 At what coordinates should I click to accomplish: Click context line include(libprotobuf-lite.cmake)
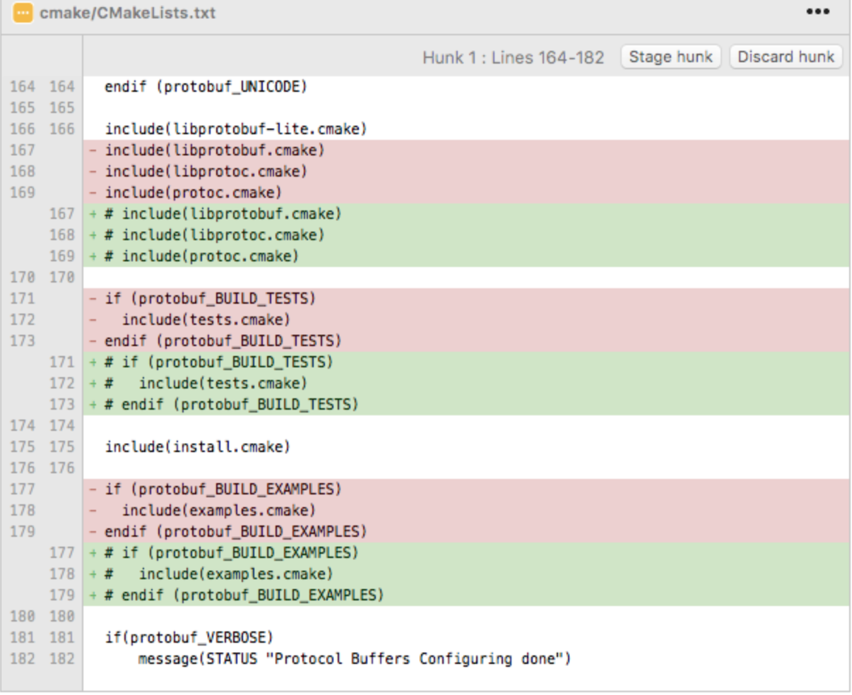point(236,129)
